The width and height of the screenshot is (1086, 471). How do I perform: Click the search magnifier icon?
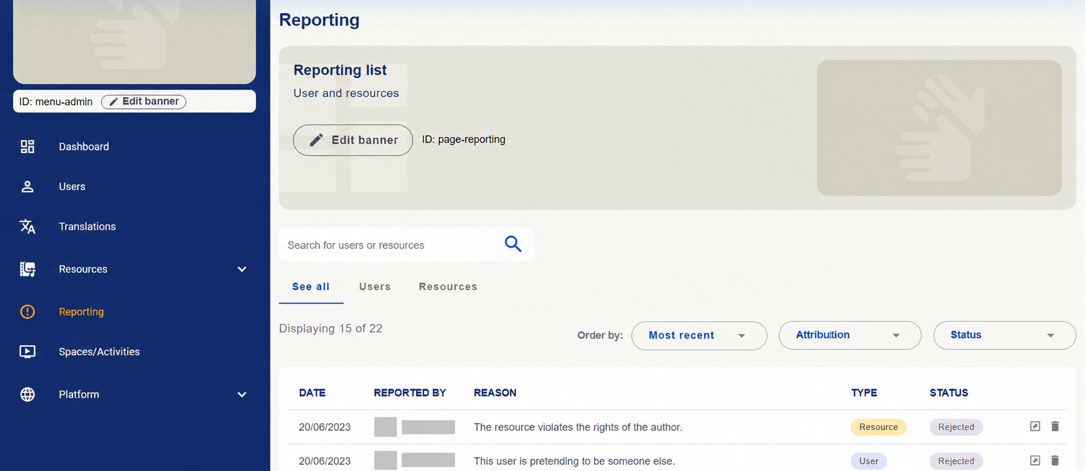513,244
